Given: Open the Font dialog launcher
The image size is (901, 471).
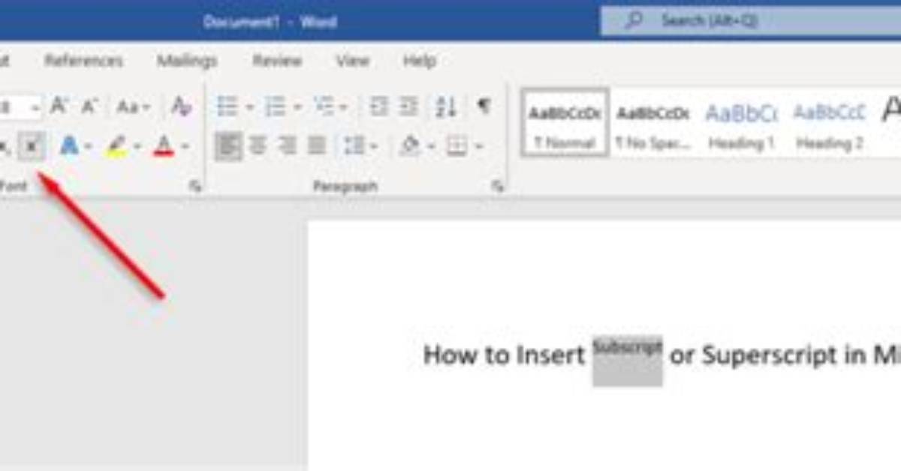Looking at the screenshot, I should 195,187.
